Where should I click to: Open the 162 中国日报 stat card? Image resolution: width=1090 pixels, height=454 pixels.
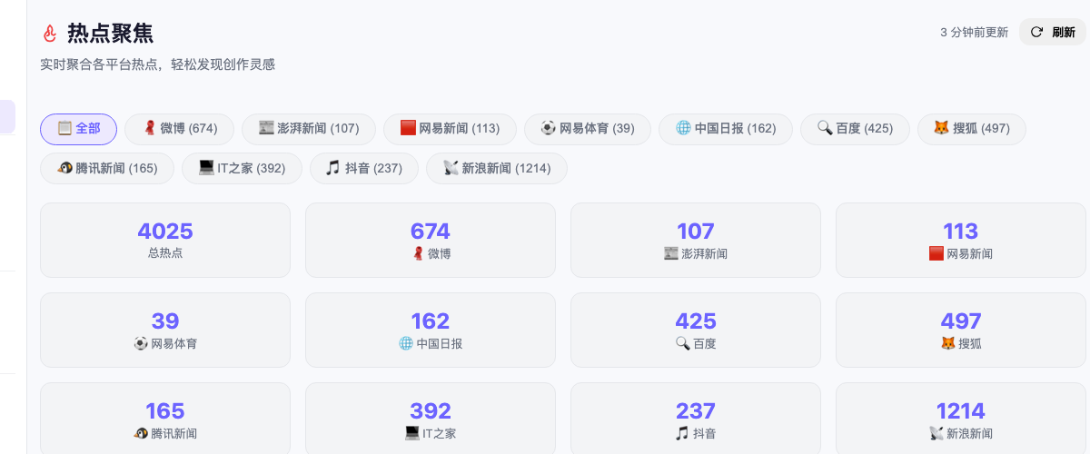(431, 330)
